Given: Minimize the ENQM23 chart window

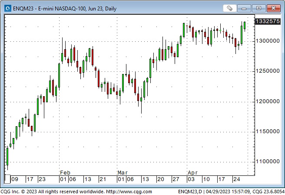Looking at the screenshot, I should (x=244, y=8).
